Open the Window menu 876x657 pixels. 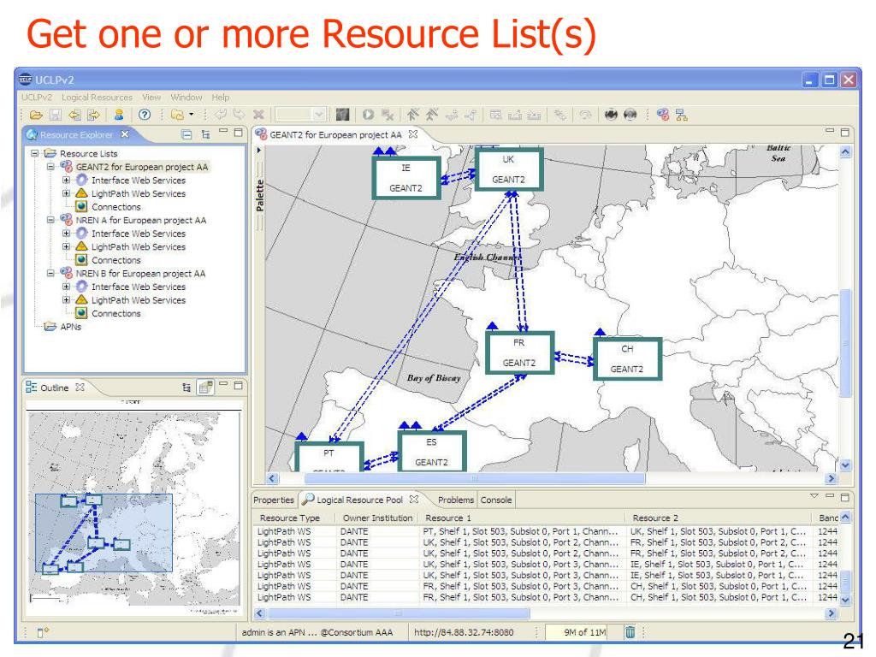[186, 98]
